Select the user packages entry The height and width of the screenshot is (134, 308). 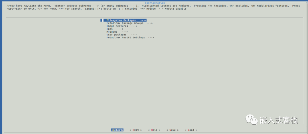pos(122,35)
